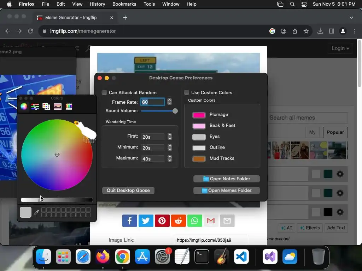Click the Mud Tracks color swatch
Image resolution: width=362 pixels, height=271 pixels.
[x=199, y=158]
